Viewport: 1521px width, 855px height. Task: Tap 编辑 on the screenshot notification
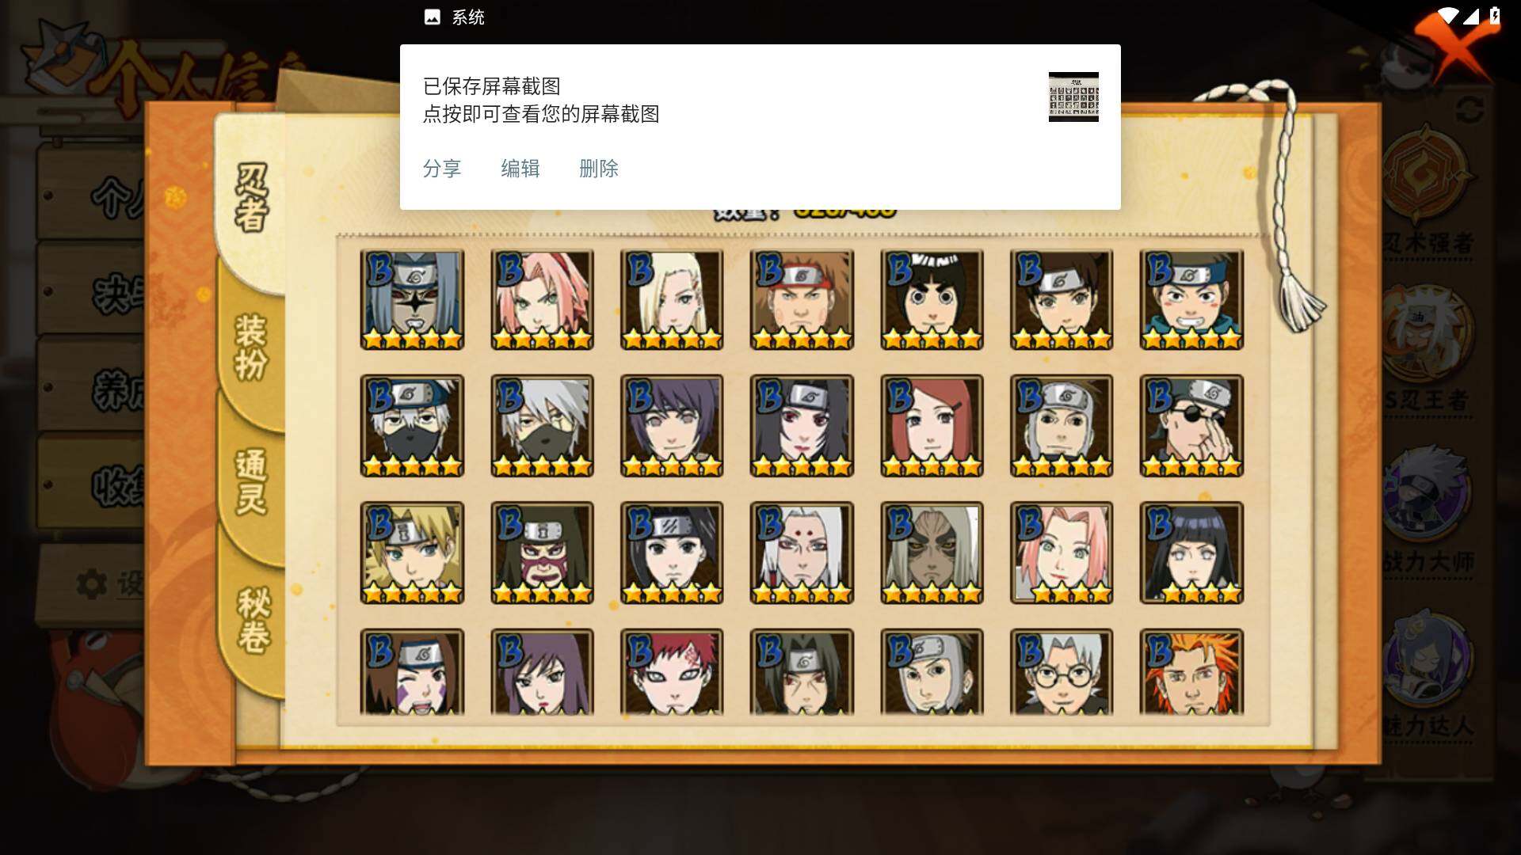pos(520,169)
